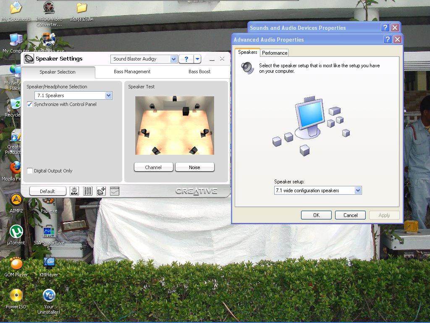Click the Default button in Speaker Settings
430x323 pixels.
[x=47, y=191]
